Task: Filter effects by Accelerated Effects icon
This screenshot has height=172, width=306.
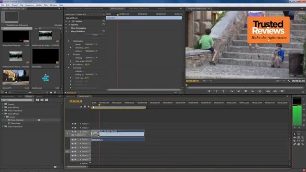Action: pyautogui.click(x=37, y=100)
